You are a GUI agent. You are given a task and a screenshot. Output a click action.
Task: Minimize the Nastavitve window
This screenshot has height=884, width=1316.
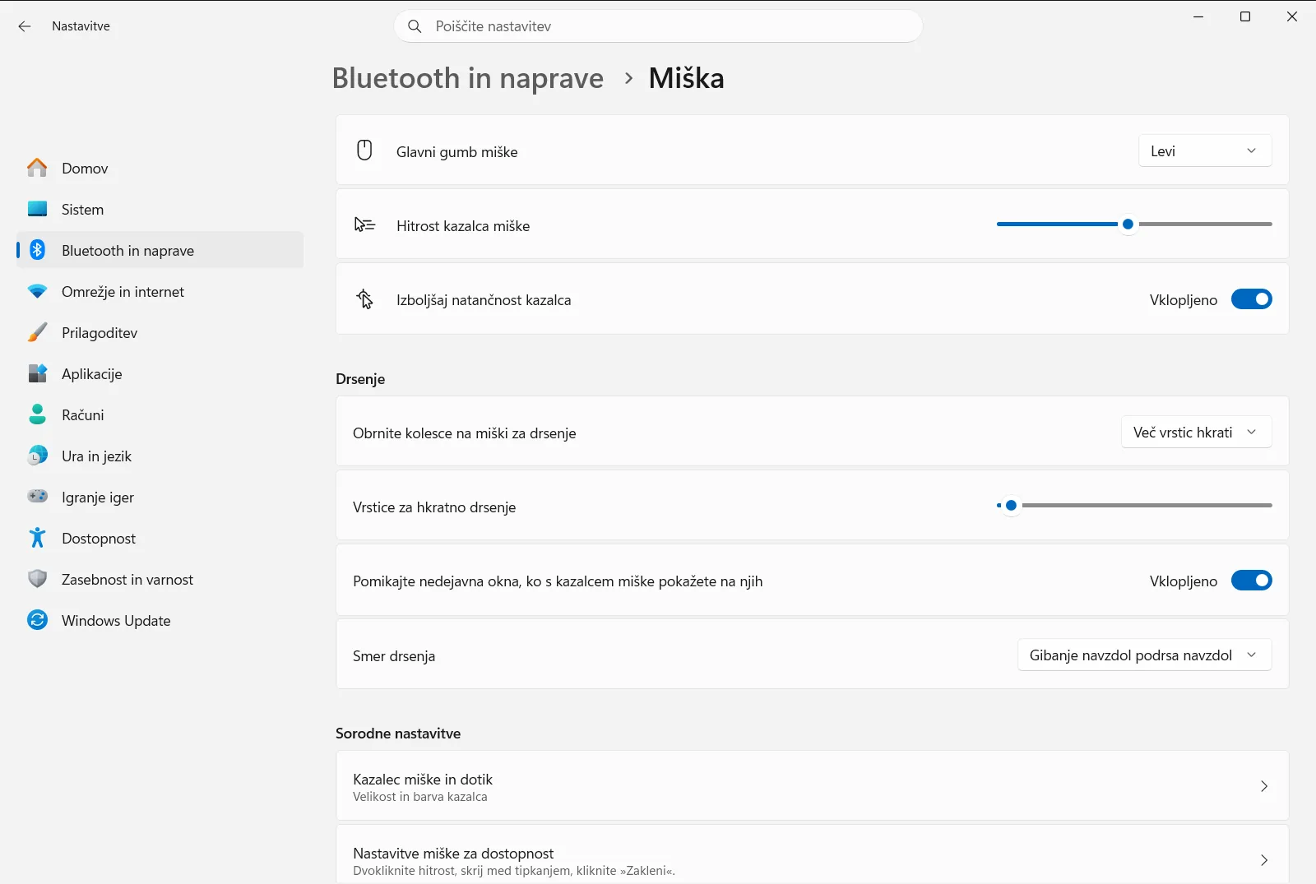pyautogui.click(x=1198, y=16)
